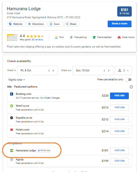Toggle Free cancellation only switch
The width and height of the screenshot is (139, 172).
128,79
